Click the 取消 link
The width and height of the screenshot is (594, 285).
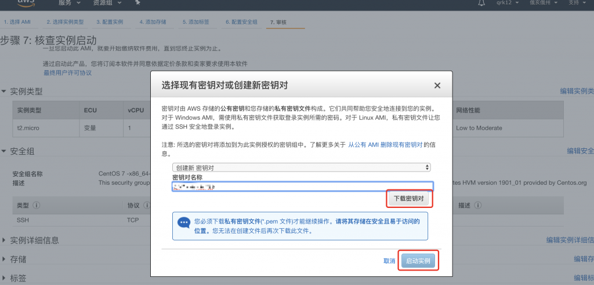coord(389,261)
